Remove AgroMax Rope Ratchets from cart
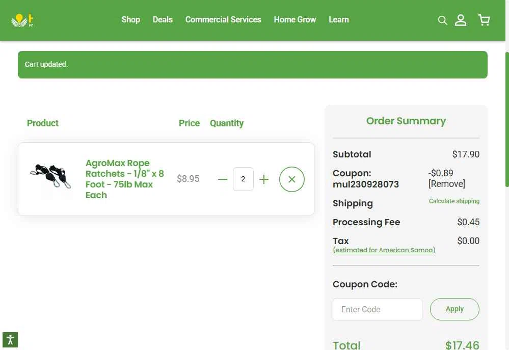509x350 pixels. click(291, 179)
